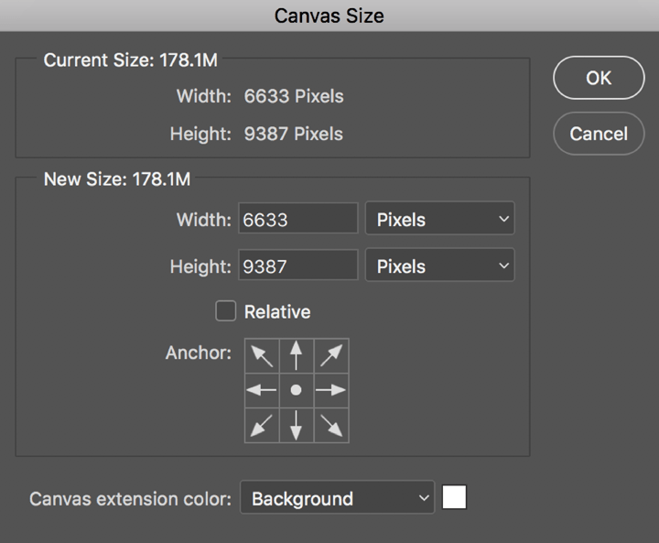Click the new Height field showing 9387
This screenshot has width=659, height=543.
coord(297,266)
